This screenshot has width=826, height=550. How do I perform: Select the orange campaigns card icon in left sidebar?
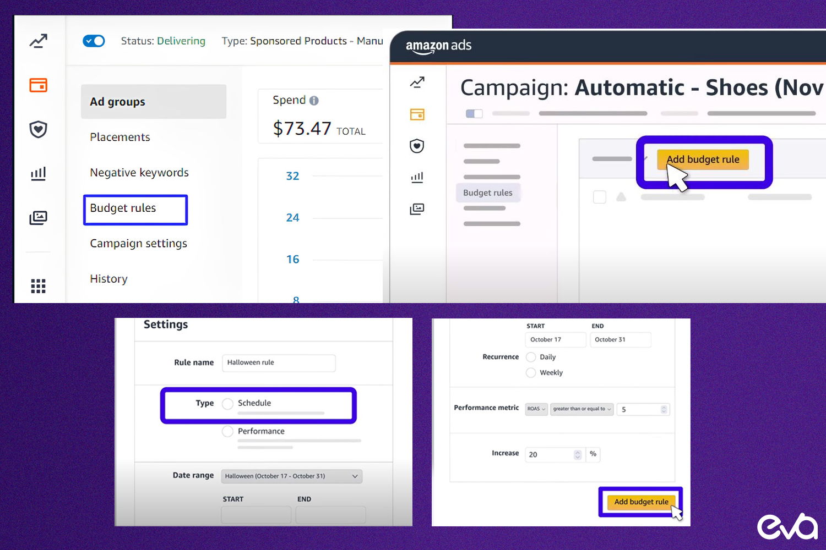click(x=39, y=85)
